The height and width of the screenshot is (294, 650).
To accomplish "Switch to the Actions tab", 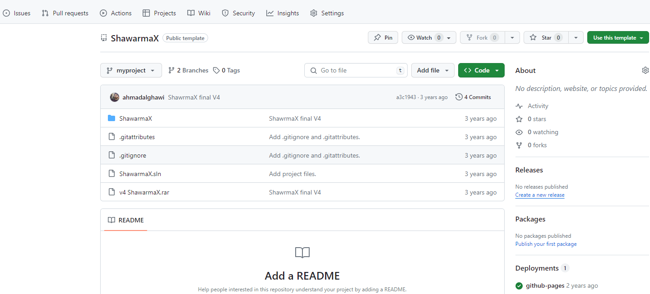I will click(116, 13).
